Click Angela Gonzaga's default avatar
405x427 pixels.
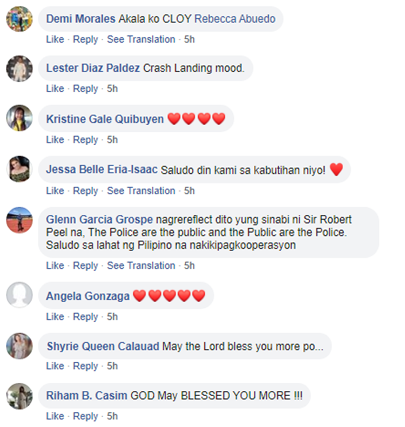coord(19,295)
